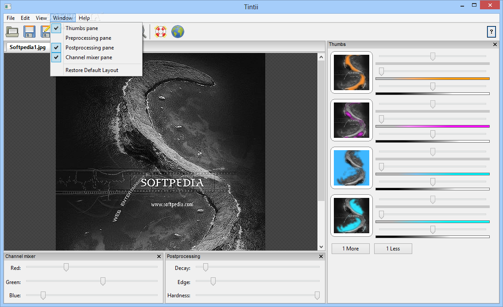
Task: Click the Open file folder icon
Action: 12,32
